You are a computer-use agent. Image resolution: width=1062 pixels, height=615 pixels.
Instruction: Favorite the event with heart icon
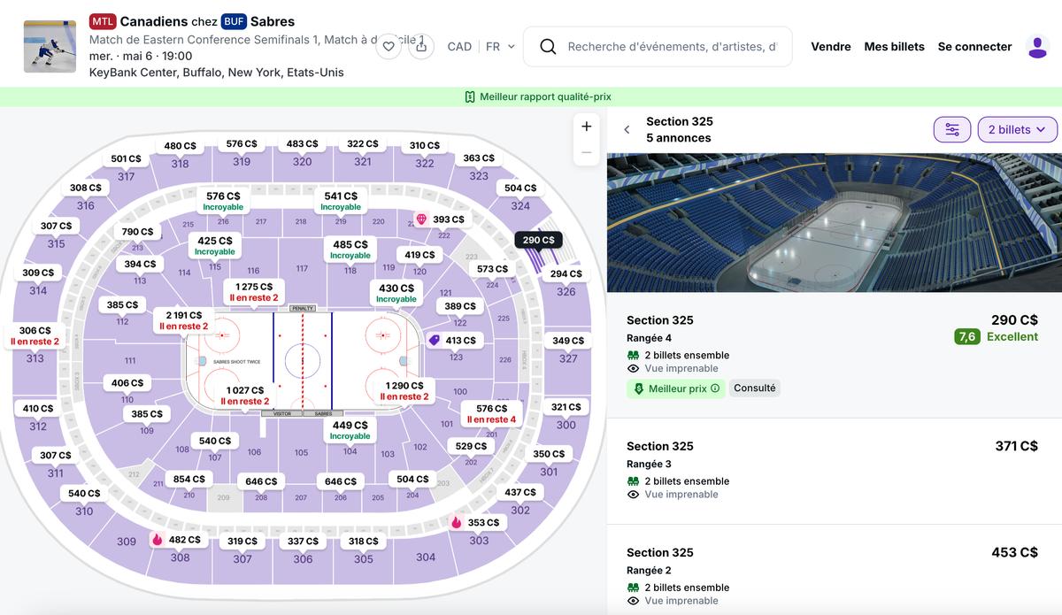click(389, 47)
